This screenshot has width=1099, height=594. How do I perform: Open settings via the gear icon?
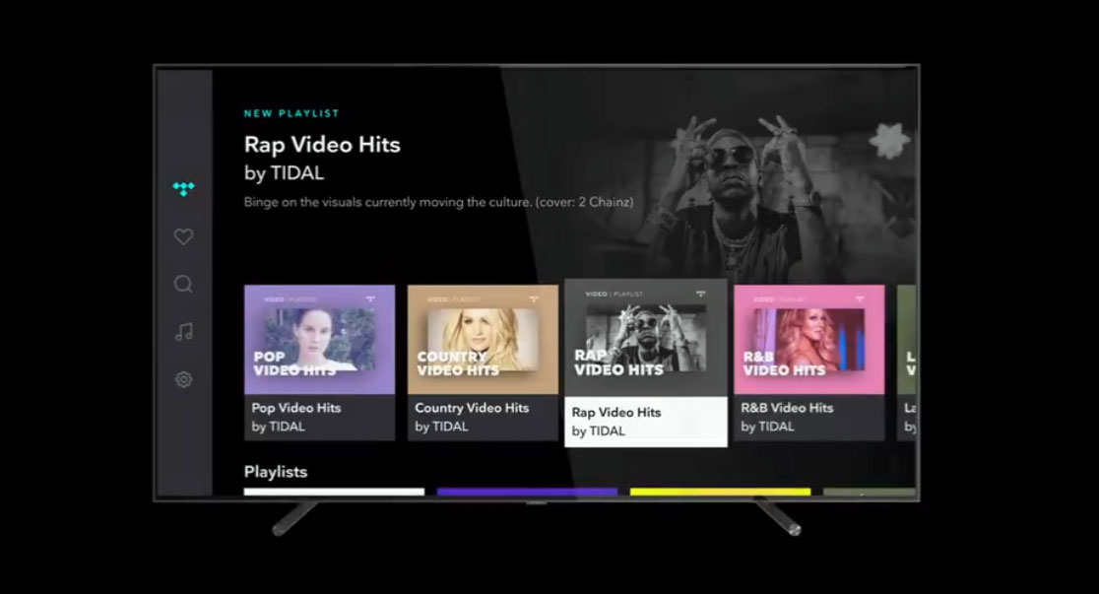[x=183, y=379]
